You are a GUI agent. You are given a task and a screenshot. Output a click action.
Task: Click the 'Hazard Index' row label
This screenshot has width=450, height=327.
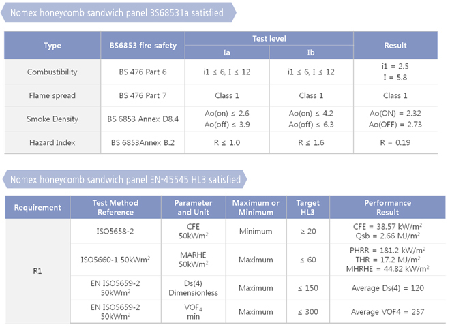click(x=52, y=142)
